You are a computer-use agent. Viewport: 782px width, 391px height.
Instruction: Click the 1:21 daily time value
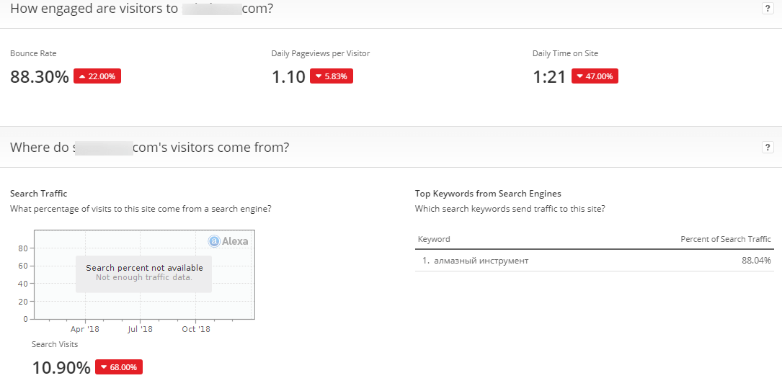pyautogui.click(x=549, y=77)
